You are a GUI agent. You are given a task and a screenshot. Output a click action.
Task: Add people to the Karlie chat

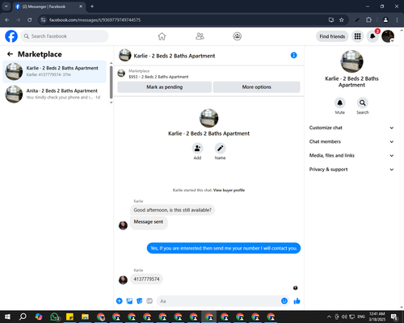click(197, 149)
